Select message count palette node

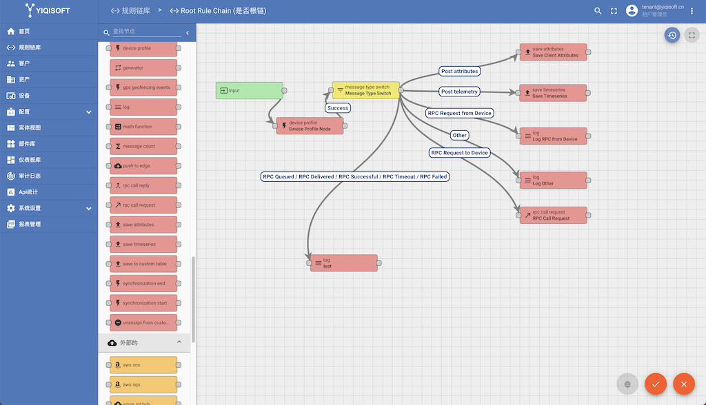pos(143,146)
